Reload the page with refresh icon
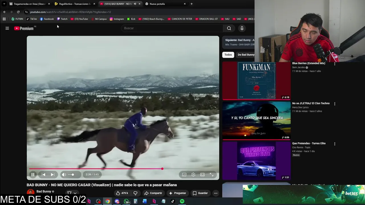Viewport: 365px width, 205px height. tap(18, 12)
